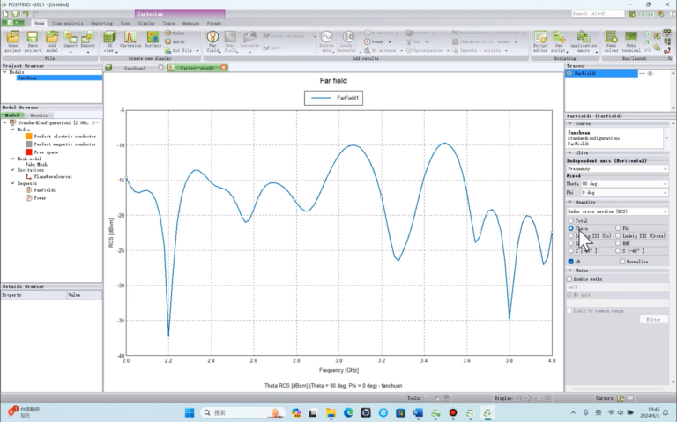This screenshot has width=677, height=422.
Task: Collapse the Media tree node
Action: click(x=12, y=130)
